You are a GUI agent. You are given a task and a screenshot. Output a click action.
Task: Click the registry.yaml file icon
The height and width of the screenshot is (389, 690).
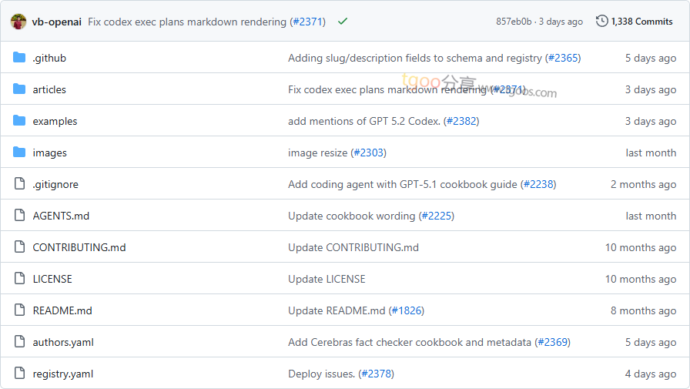19,374
